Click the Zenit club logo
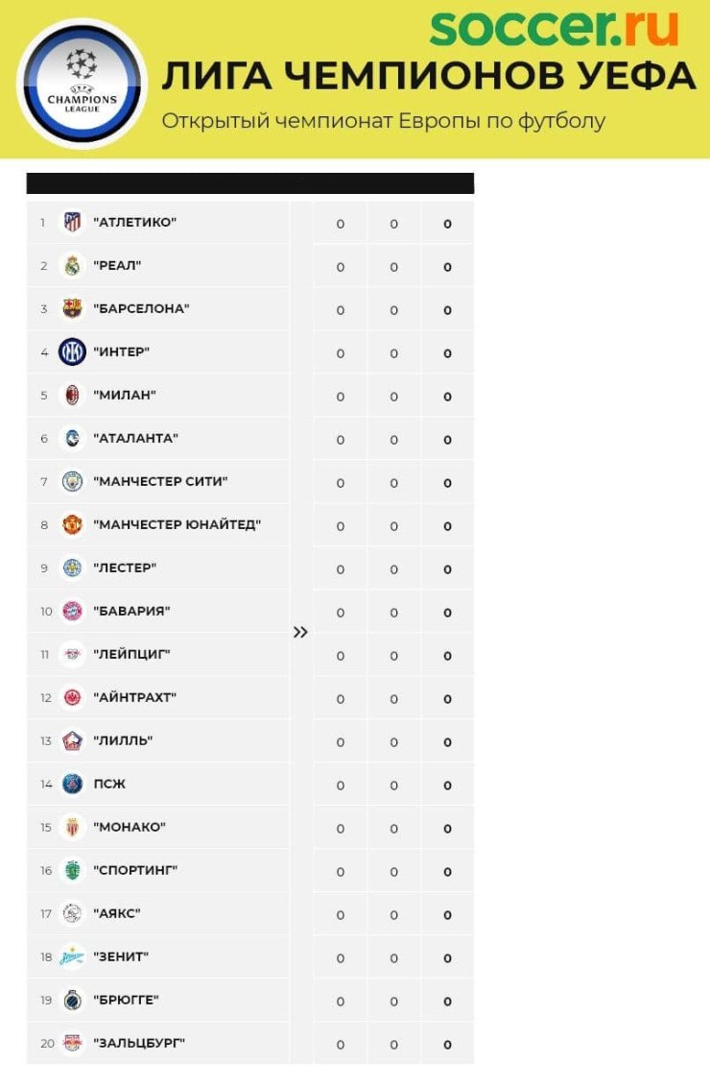This screenshot has height=1088, width=710. (x=72, y=956)
